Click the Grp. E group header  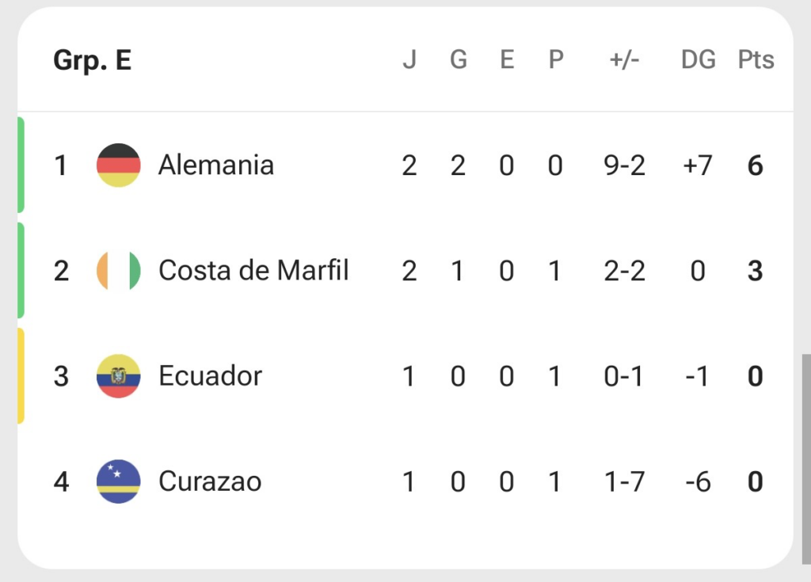coord(93,60)
